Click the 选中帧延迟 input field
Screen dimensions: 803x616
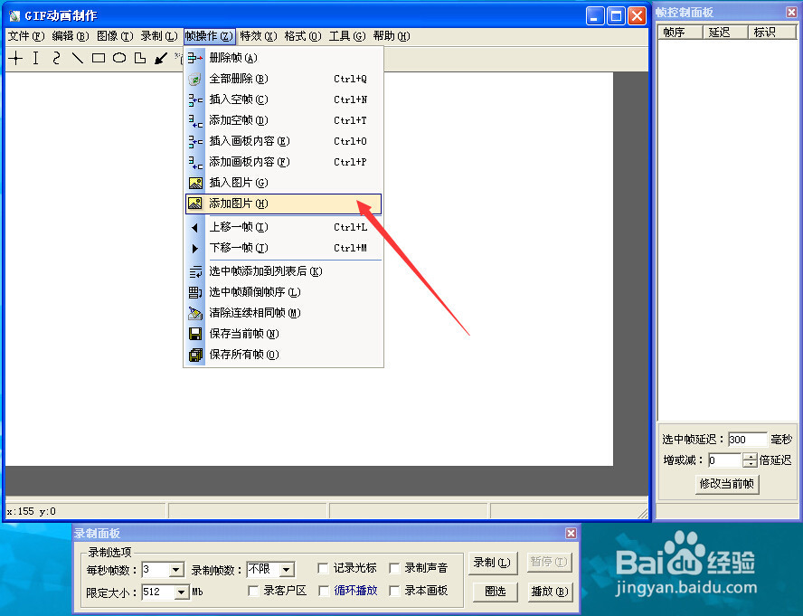click(748, 440)
